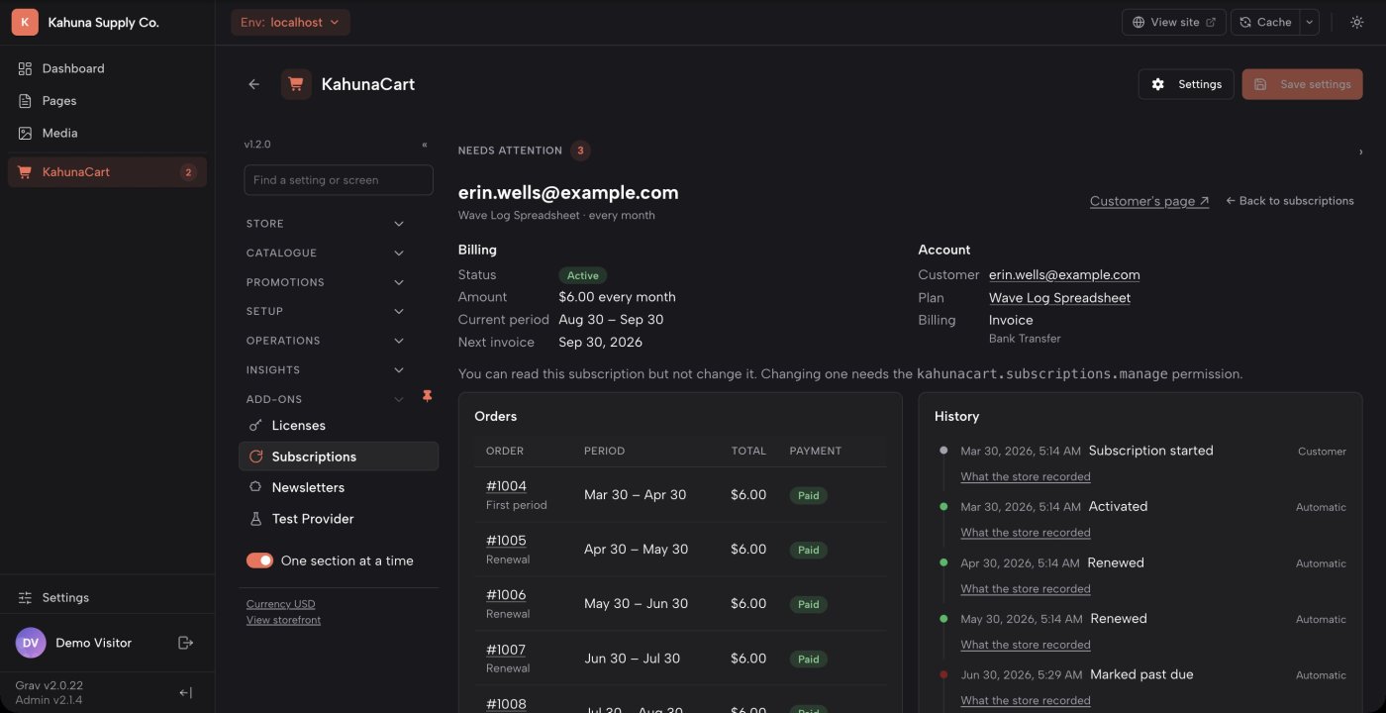
Task: Click the gear icon in Settings button
Action: (1158, 84)
